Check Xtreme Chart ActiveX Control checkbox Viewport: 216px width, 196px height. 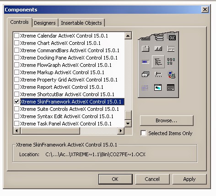(16, 43)
